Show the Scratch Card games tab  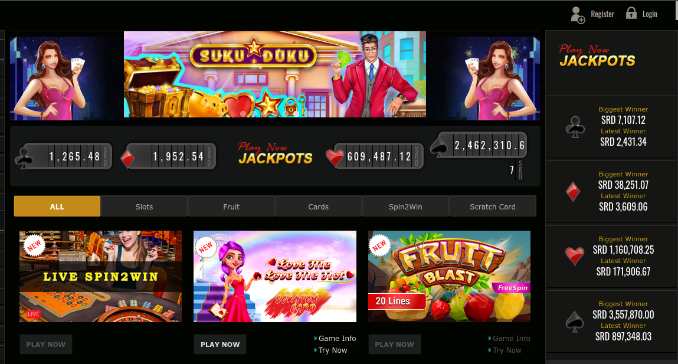[x=493, y=206]
